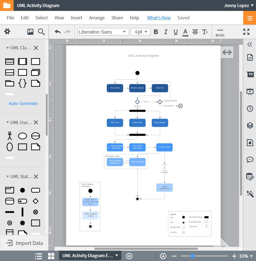256x261 pixels.
Task: Collapse the UML State library
Action: (7, 176)
